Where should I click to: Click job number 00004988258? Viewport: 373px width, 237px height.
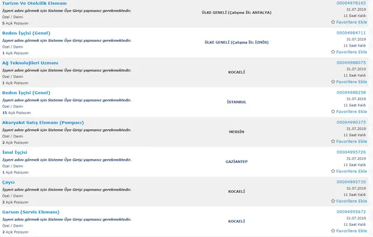click(351, 92)
